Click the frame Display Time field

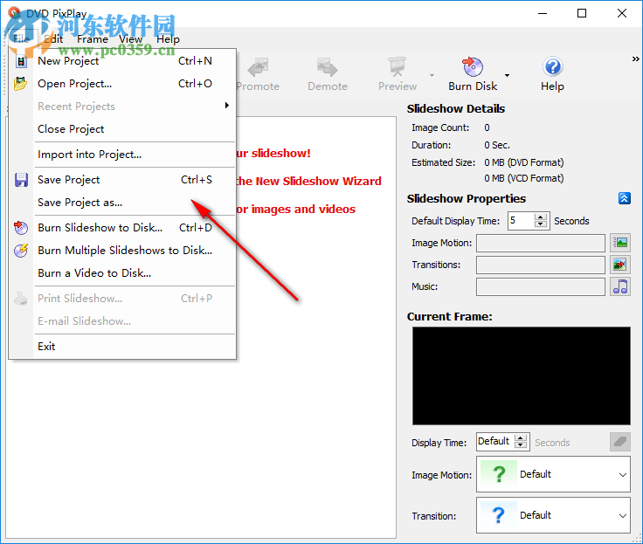pyautogui.click(x=495, y=442)
